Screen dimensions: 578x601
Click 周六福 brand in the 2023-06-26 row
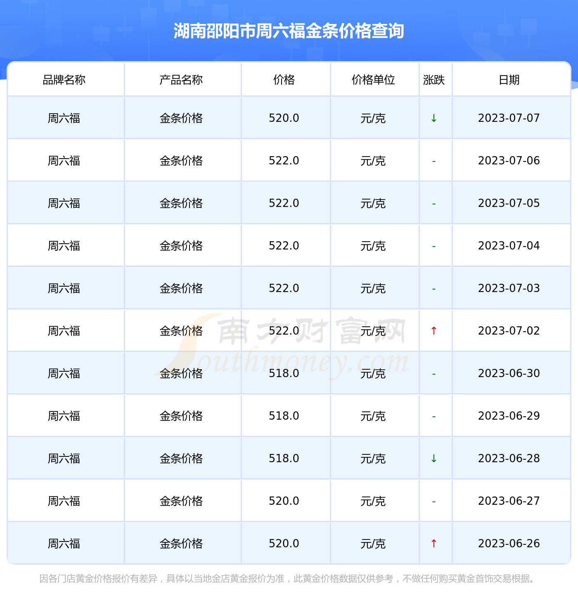64,544
